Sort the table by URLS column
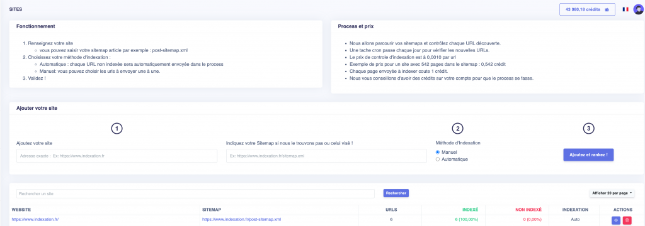This screenshot has height=226, width=645. tap(391, 210)
